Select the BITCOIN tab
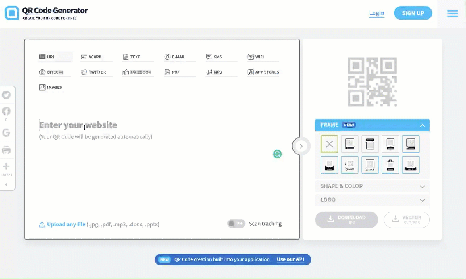The image size is (466, 279). (54, 72)
